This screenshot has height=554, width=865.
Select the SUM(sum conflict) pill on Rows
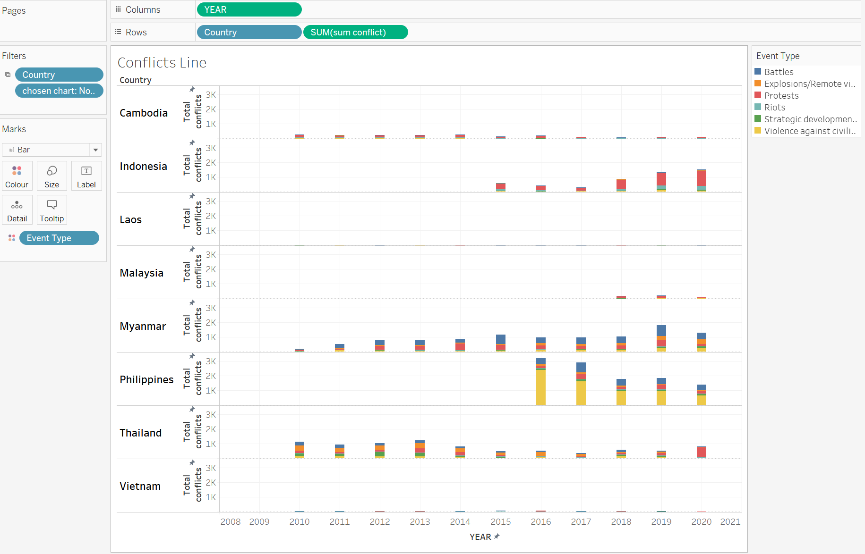[355, 32]
